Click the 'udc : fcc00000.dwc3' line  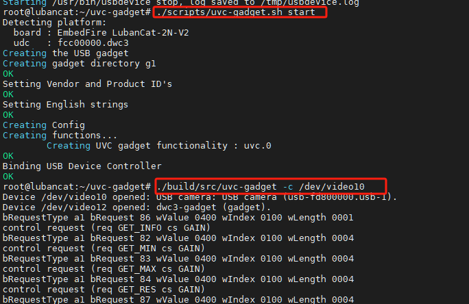[x=71, y=42]
